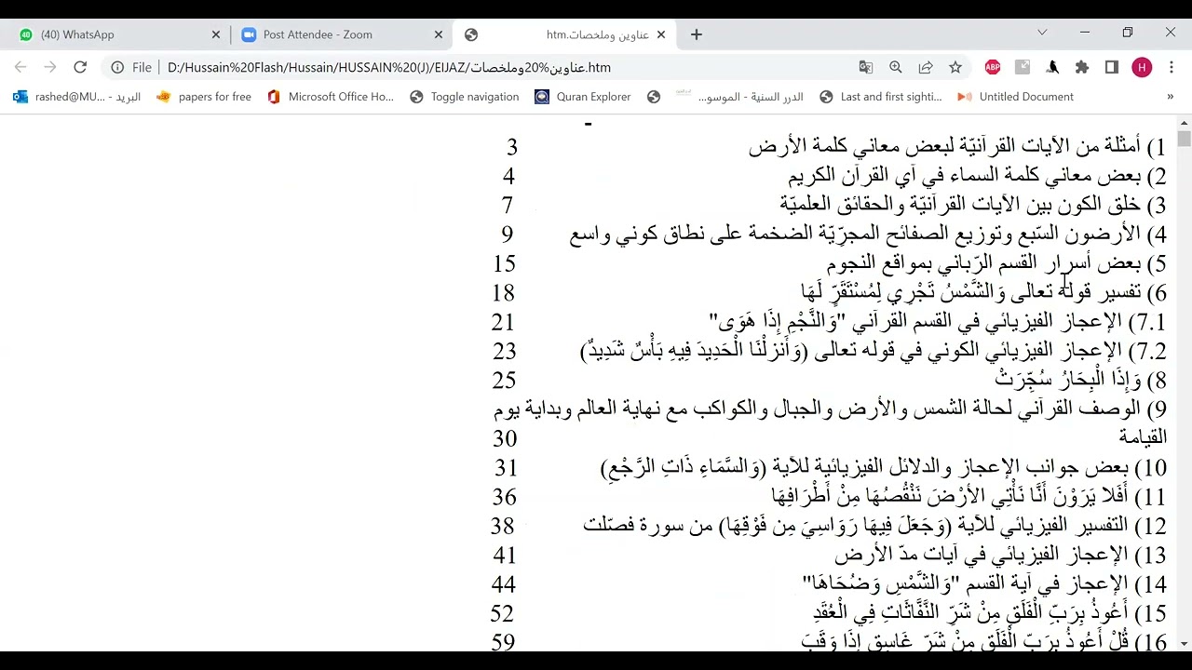Click page number 18
This screenshot has height=670, width=1192.
coord(503,293)
